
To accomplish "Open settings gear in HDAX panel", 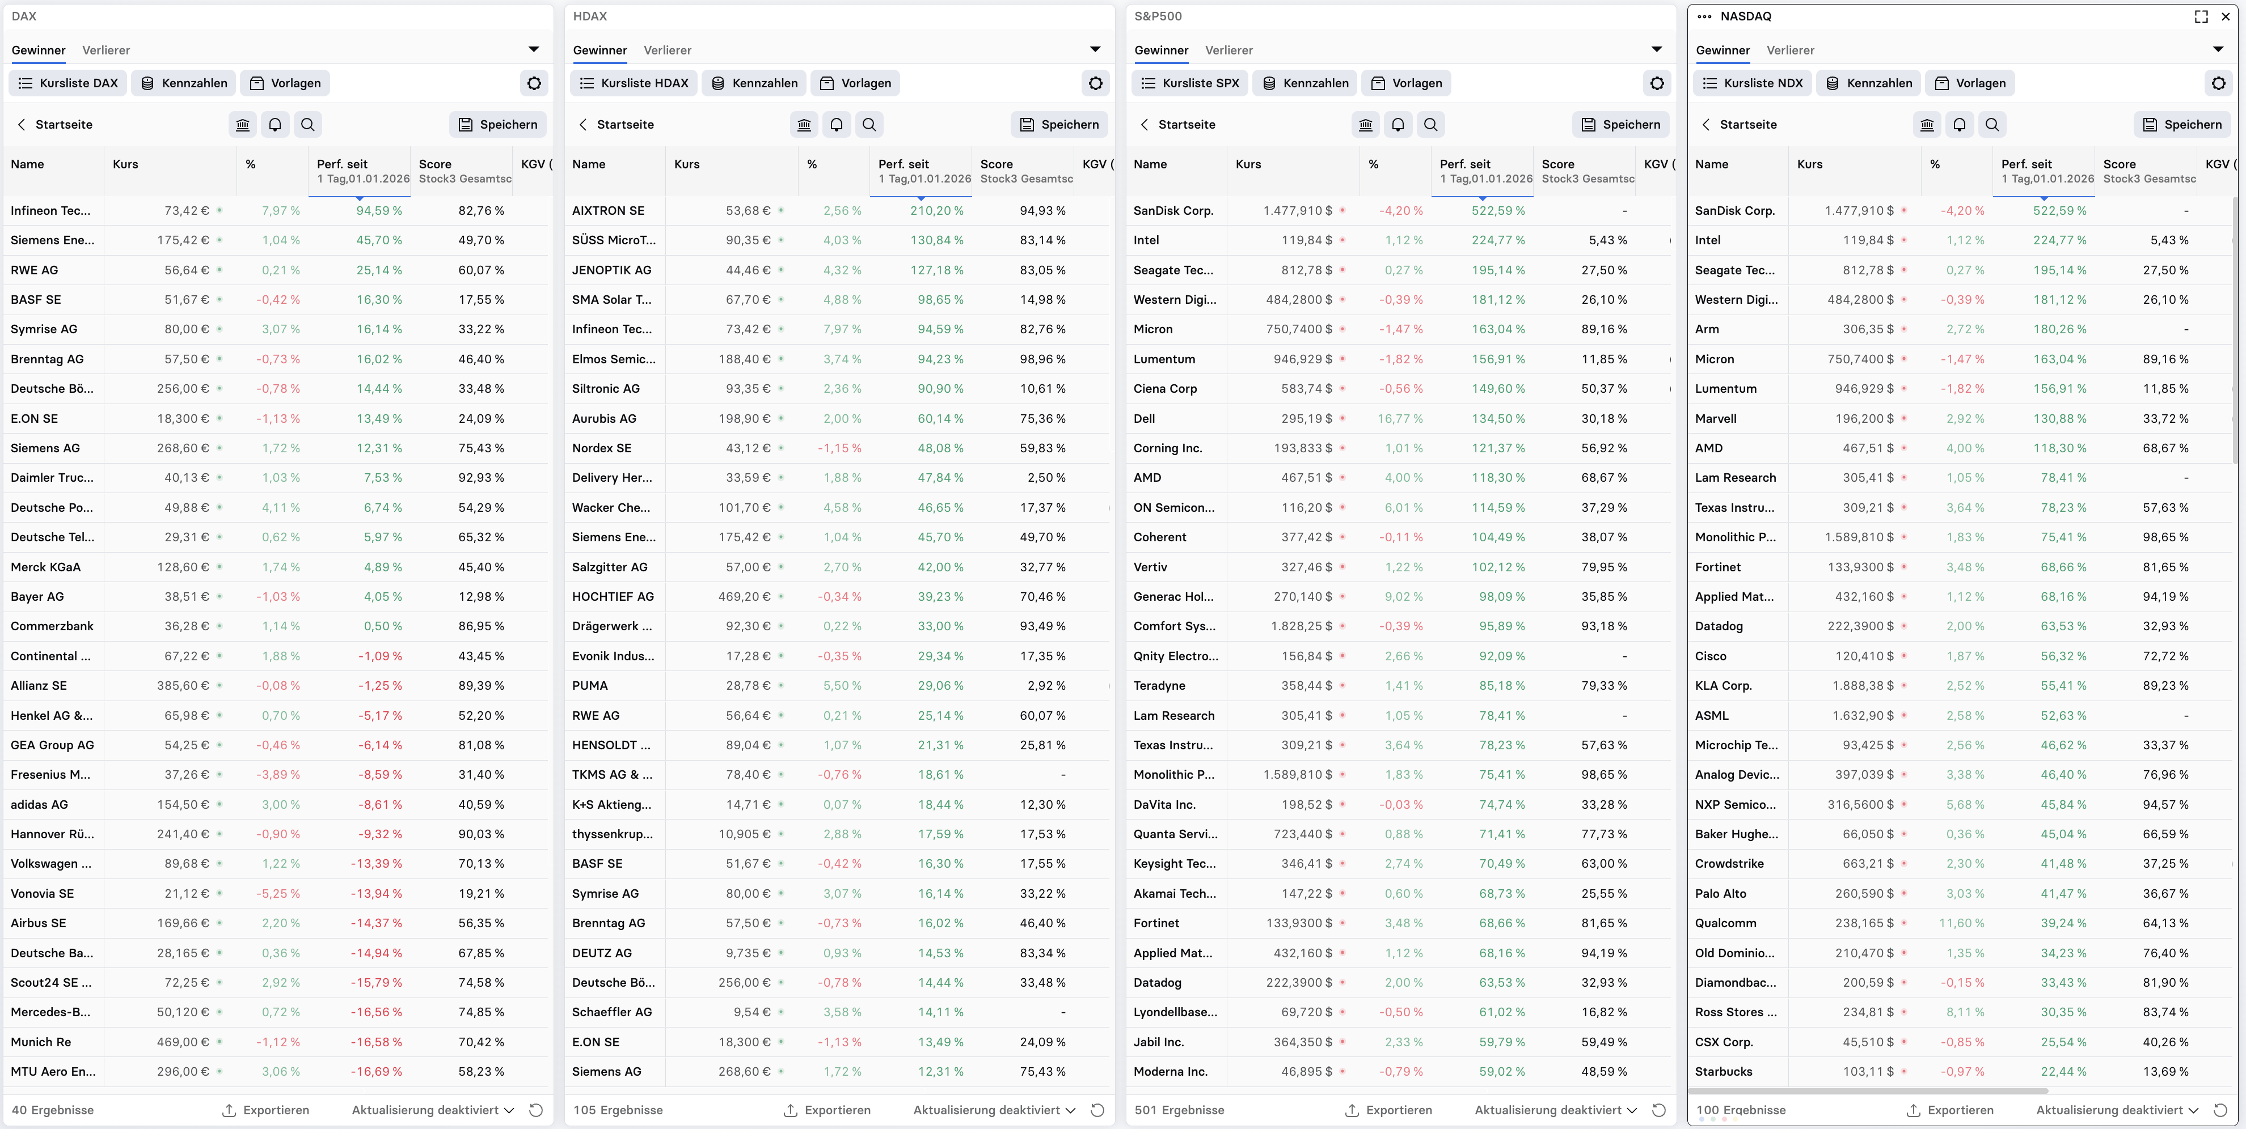I will (x=1096, y=84).
